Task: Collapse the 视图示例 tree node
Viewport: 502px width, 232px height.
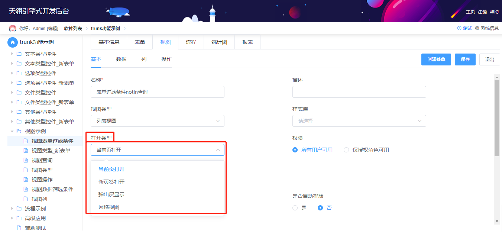Action: (12, 131)
